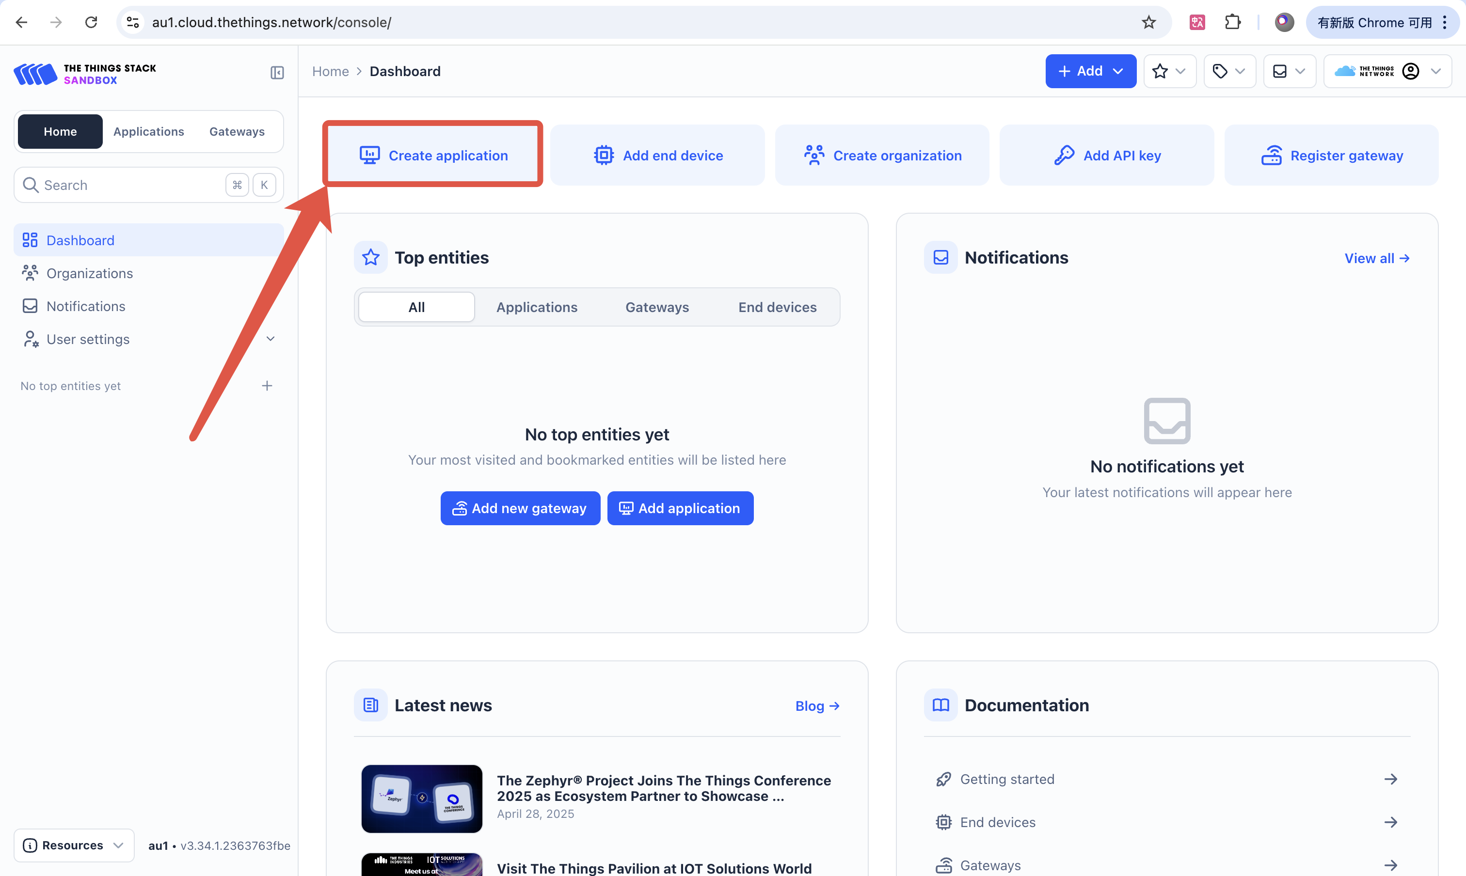Click the Create application card
The height and width of the screenshot is (876, 1466).
(433, 155)
